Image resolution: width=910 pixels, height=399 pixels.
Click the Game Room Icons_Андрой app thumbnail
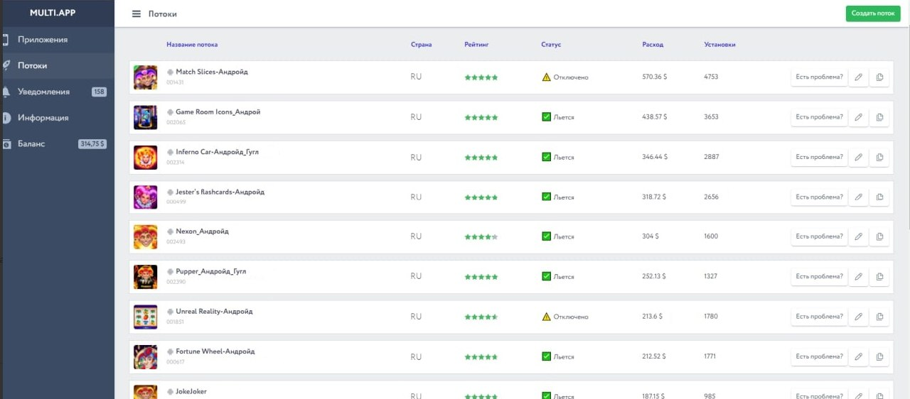(x=145, y=117)
